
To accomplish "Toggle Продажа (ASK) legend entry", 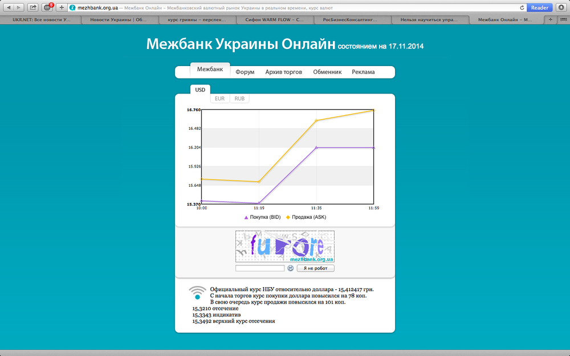I will pyautogui.click(x=306, y=217).
